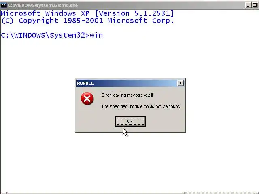Image resolution: width=259 pixels, height=194 pixels.
Task: Maximize the cmd.exe window
Action: tap(255, 5)
